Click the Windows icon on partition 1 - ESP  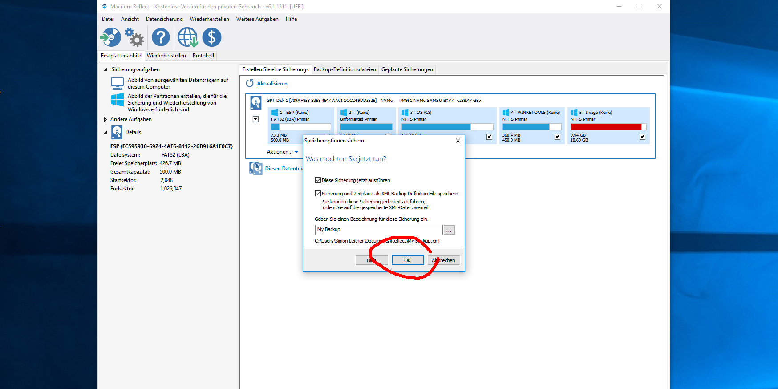275,113
